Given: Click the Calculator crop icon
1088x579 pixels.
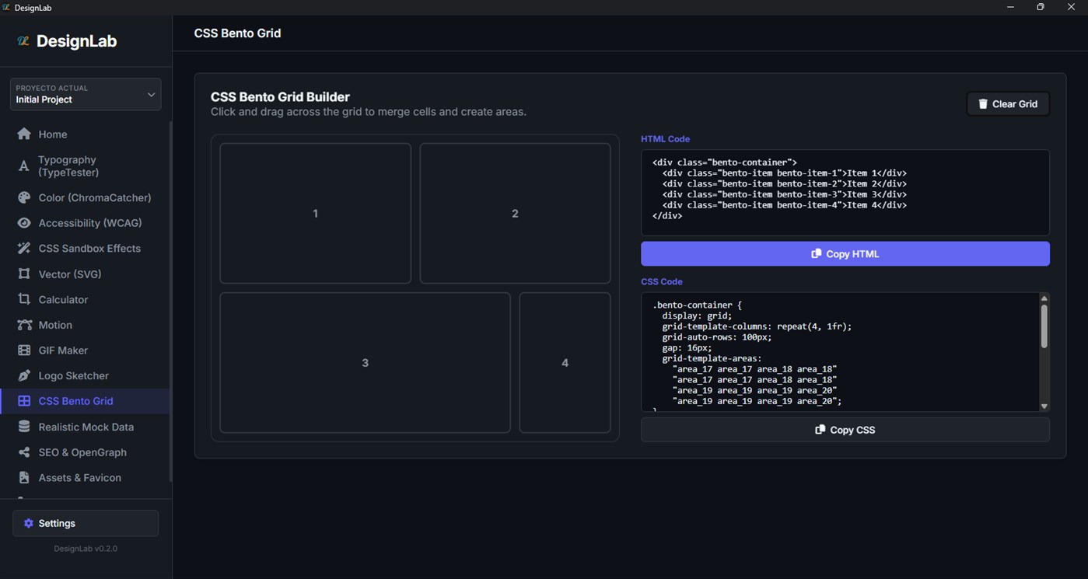Looking at the screenshot, I should [24, 299].
